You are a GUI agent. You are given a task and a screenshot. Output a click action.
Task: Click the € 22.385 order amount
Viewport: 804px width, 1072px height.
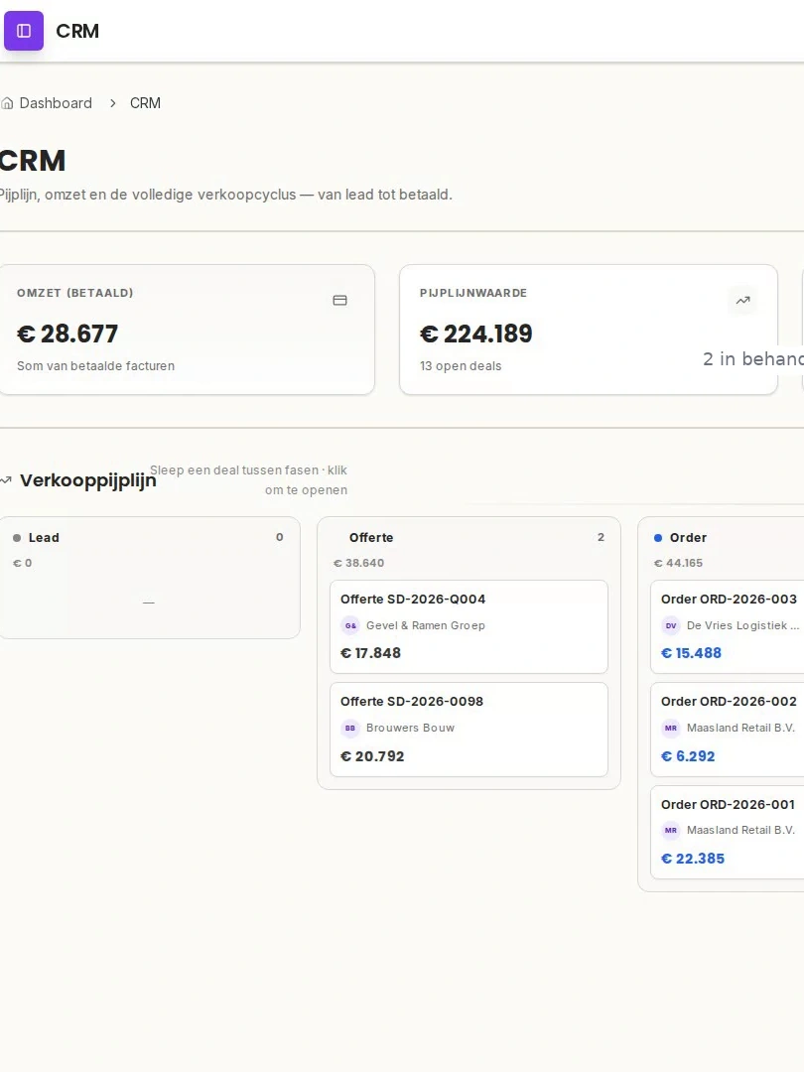[x=693, y=859]
